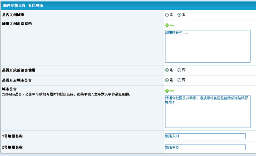Click the 城市关闭消息提示 row label
The width and height of the screenshot is (256, 156).
17,24
